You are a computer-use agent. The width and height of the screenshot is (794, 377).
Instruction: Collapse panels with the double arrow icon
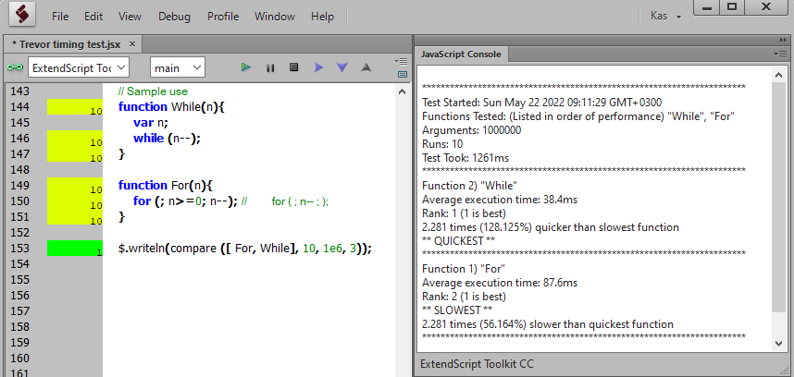point(784,41)
